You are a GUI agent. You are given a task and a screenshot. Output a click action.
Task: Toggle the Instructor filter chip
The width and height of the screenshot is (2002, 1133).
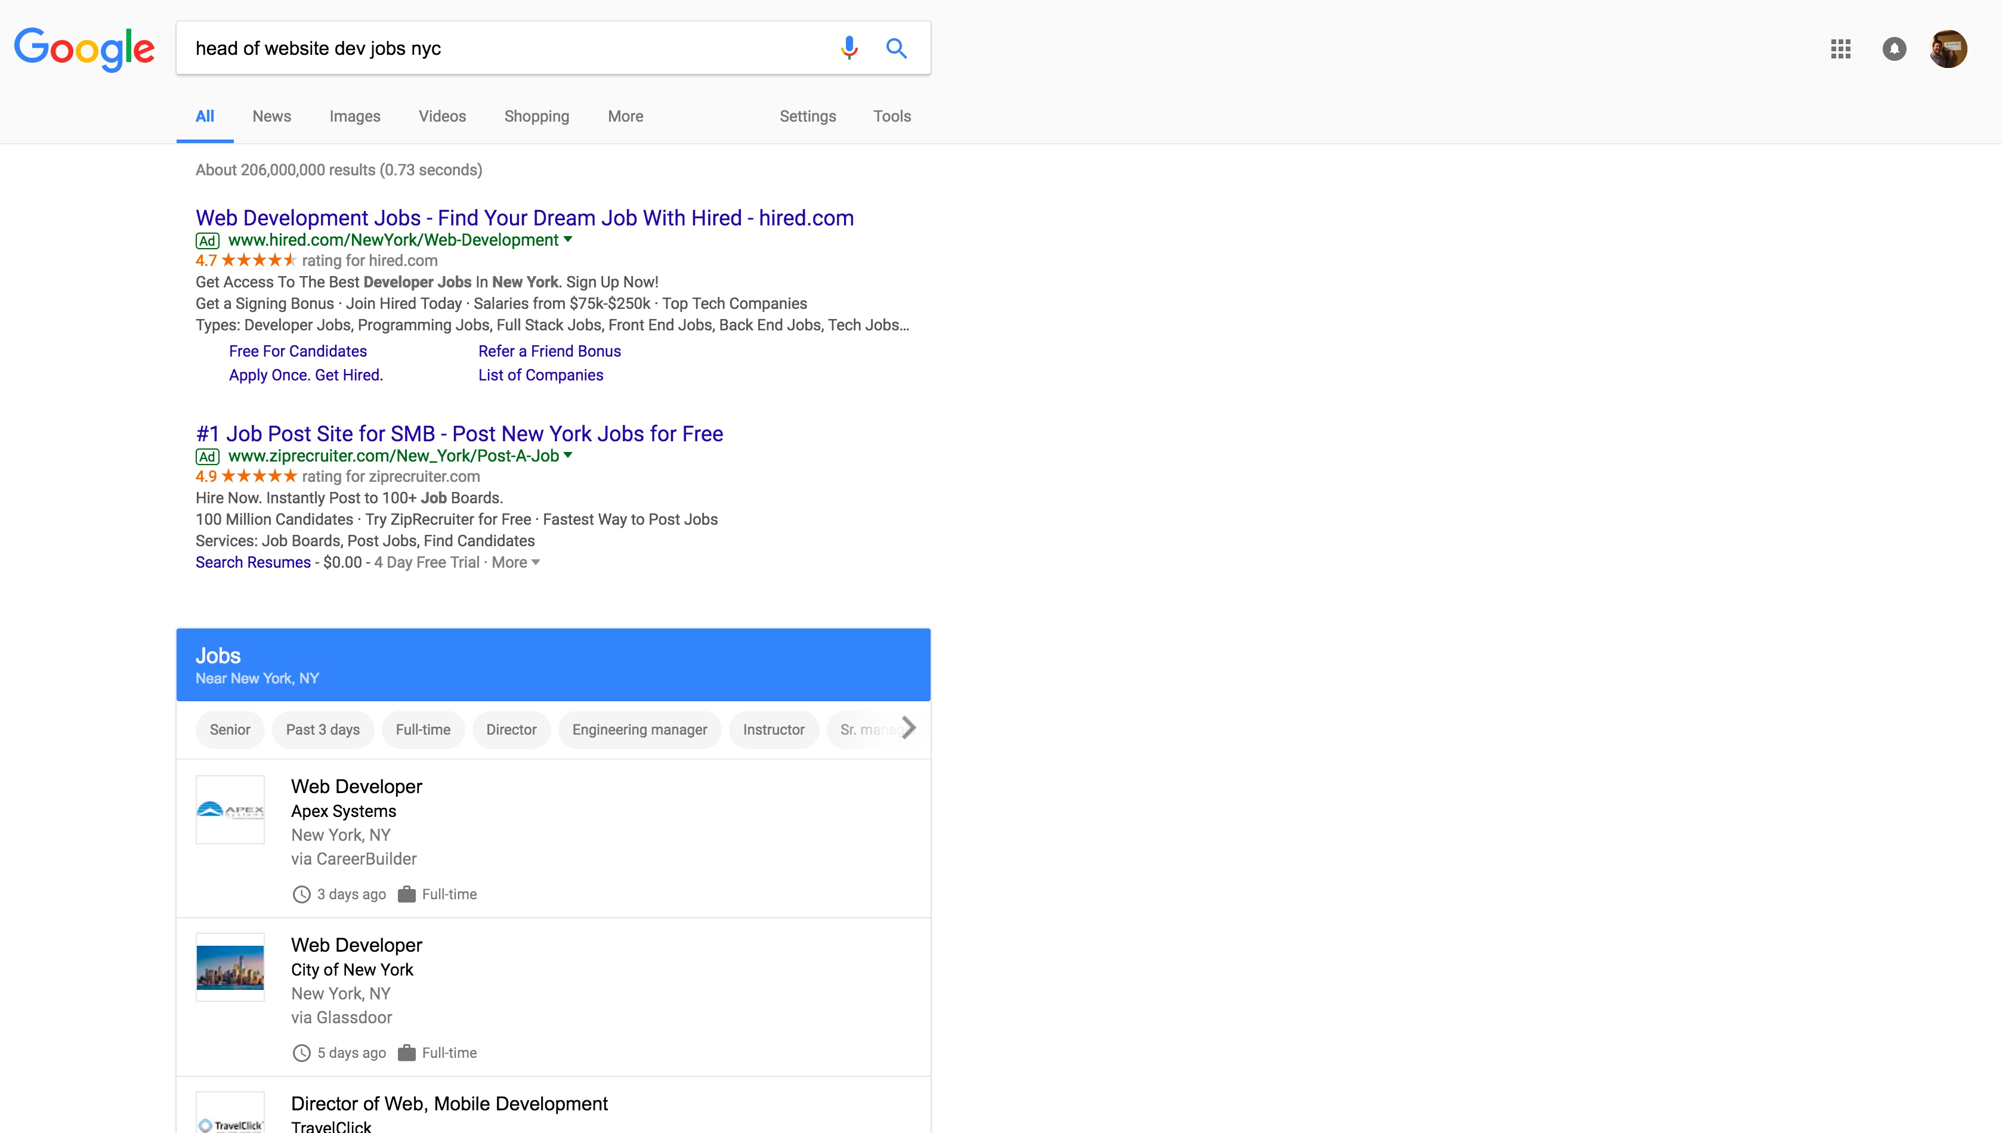pos(774,730)
